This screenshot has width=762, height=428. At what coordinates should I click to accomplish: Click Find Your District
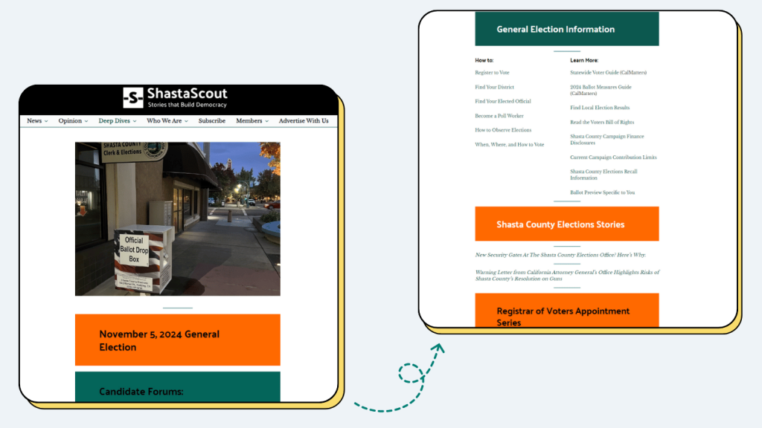496,86
